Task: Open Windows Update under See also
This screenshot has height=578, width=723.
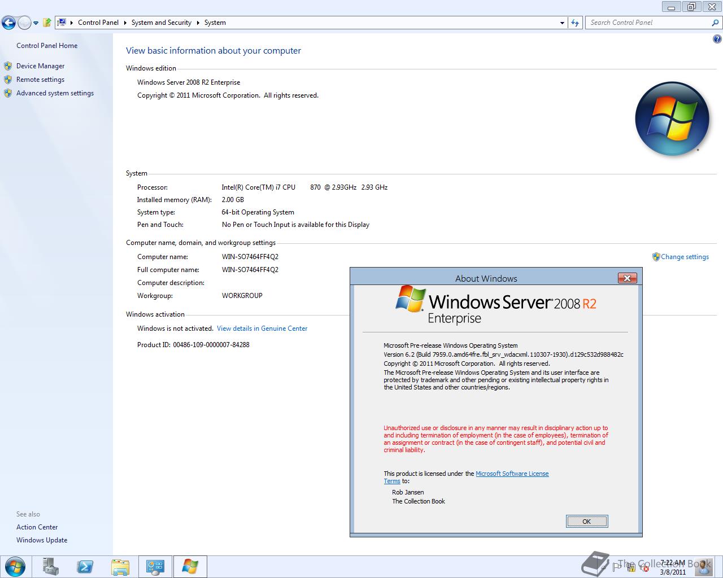Action: tap(42, 540)
